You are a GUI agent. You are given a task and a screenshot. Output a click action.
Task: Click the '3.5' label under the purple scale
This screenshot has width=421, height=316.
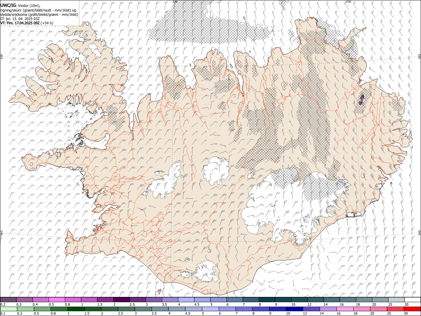(x=164, y=304)
